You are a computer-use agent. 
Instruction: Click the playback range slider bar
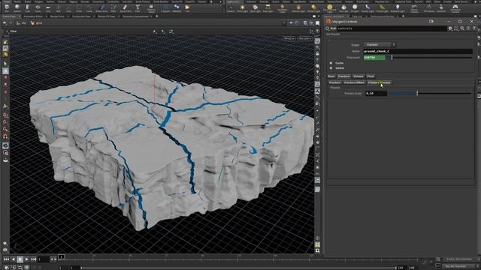coord(239,268)
